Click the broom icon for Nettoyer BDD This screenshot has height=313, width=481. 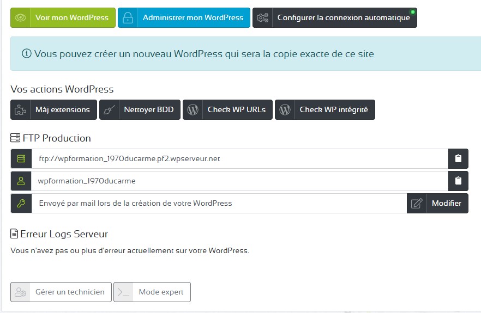tap(109, 109)
